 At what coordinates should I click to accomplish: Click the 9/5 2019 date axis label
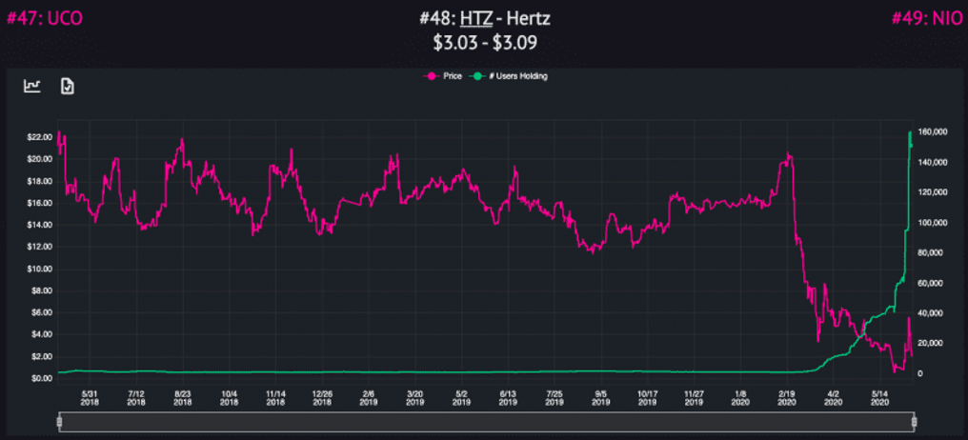pyautogui.click(x=600, y=397)
